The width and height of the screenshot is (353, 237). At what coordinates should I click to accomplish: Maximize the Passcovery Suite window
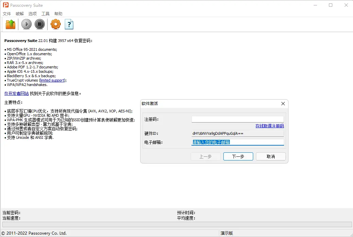(331, 5)
